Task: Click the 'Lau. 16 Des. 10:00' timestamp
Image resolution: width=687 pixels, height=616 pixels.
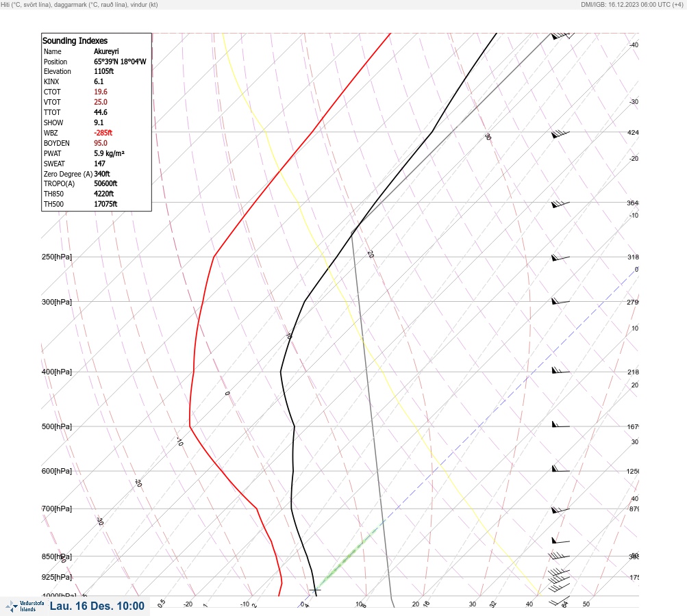Action: click(x=97, y=606)
